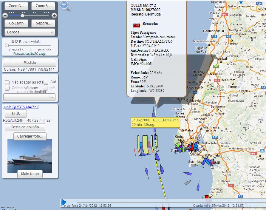The image size is (266, 210).
Task: Click the Rota/Ult.24h distance text
Action: pyautogui.click(x=27, y=121)
